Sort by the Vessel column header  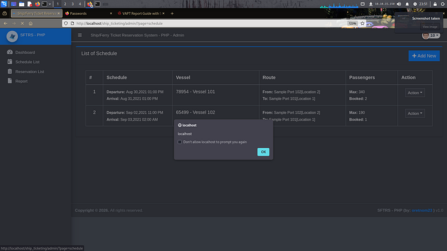pos(216,77)
